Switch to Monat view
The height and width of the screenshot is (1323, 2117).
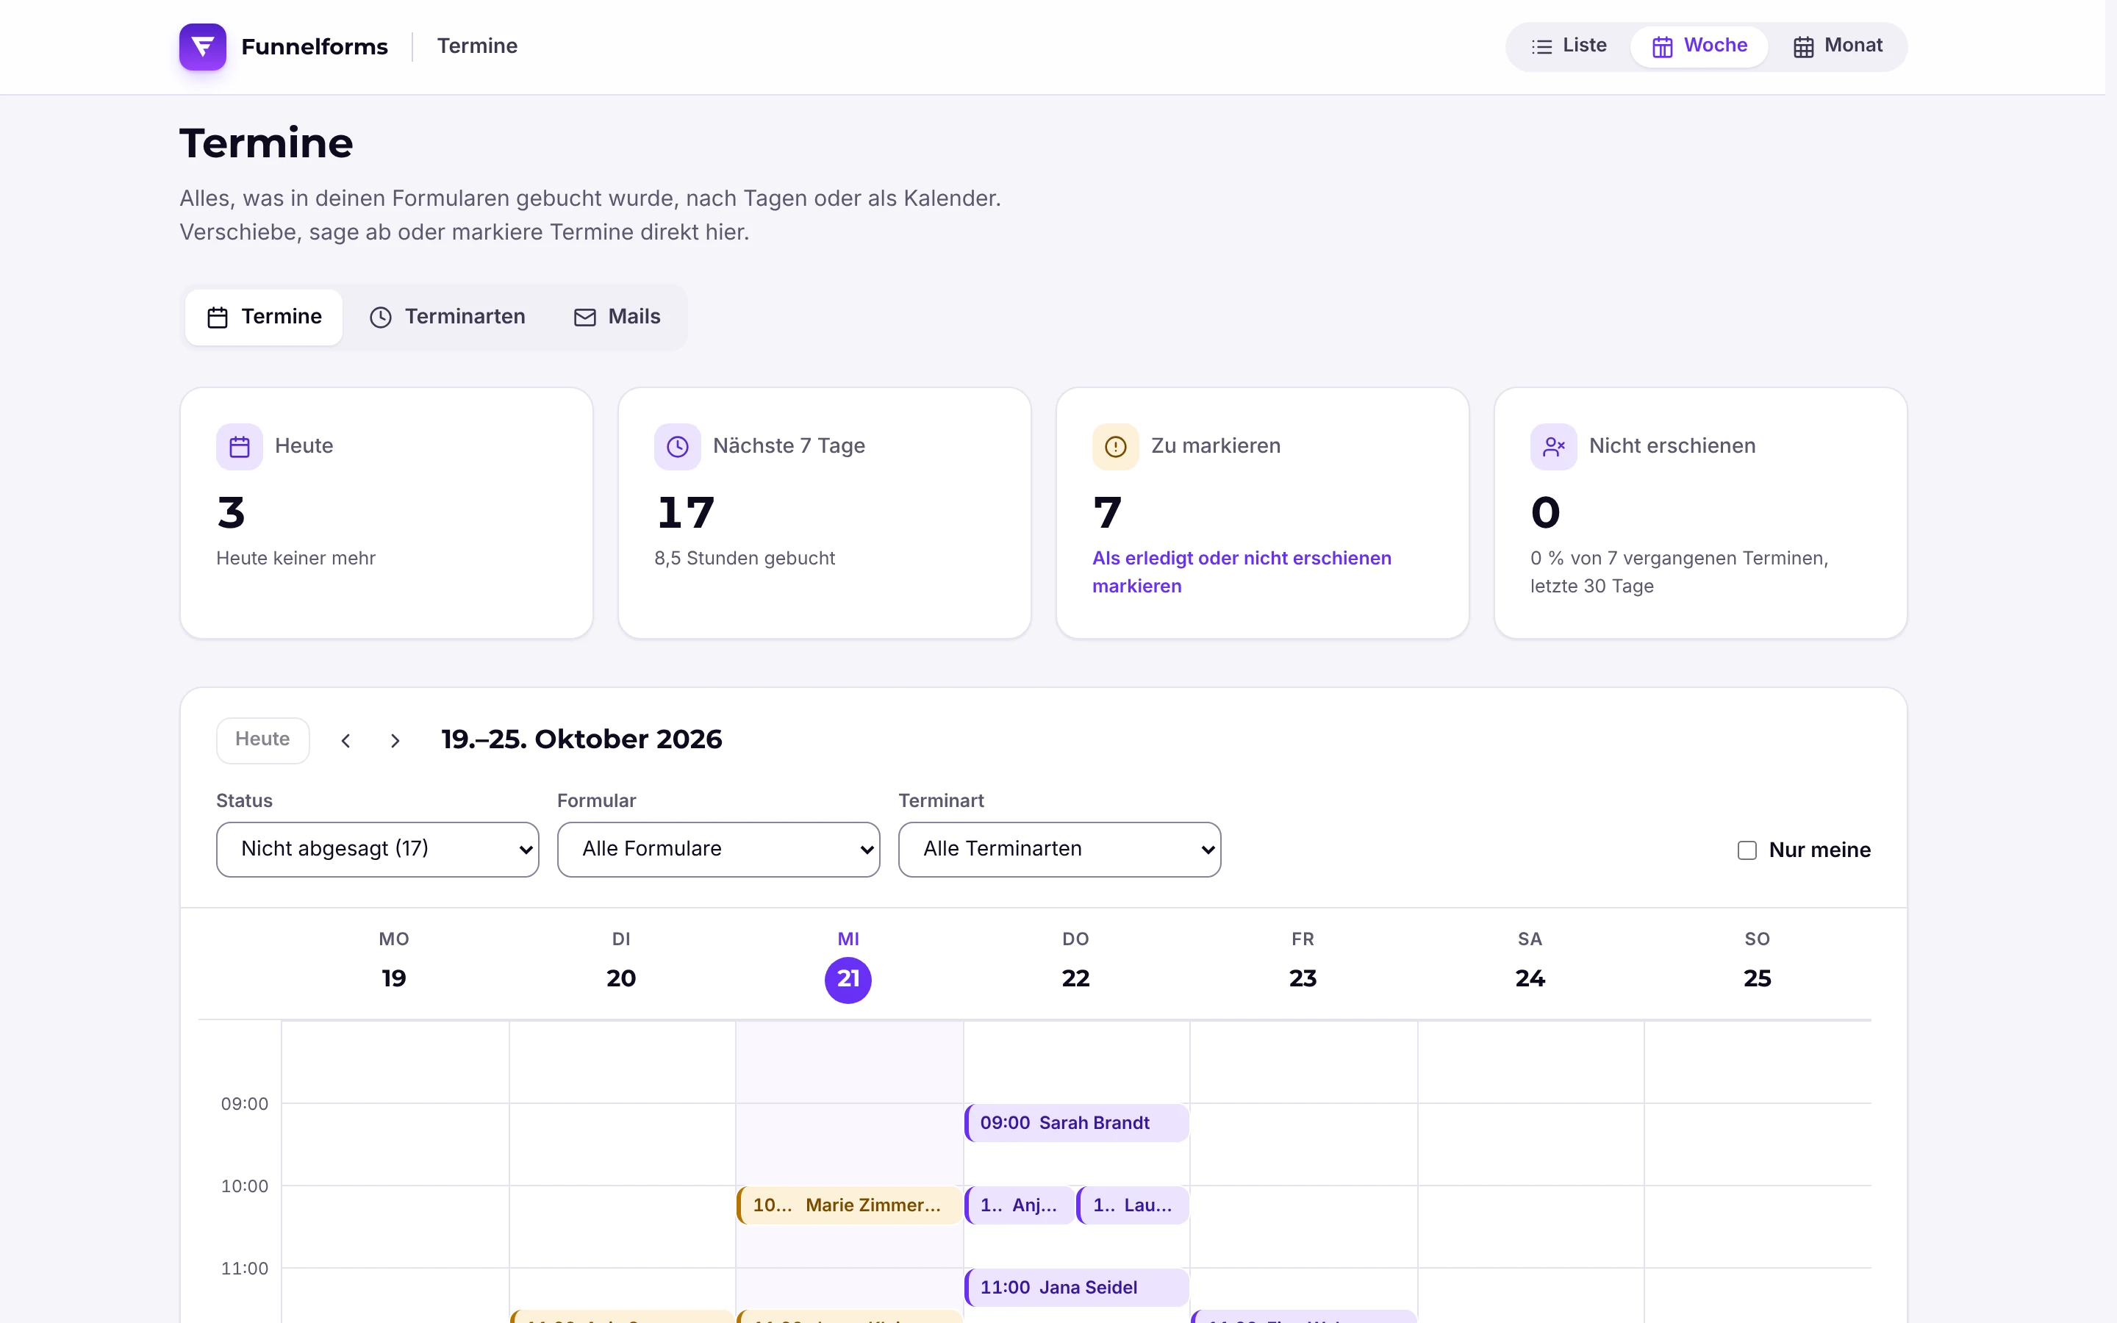[1837, 46]
